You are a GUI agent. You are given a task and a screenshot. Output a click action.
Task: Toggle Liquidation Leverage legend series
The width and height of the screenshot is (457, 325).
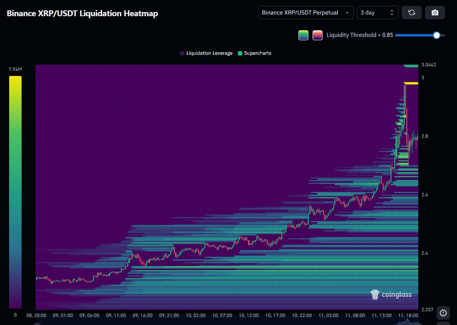(206, 53)
